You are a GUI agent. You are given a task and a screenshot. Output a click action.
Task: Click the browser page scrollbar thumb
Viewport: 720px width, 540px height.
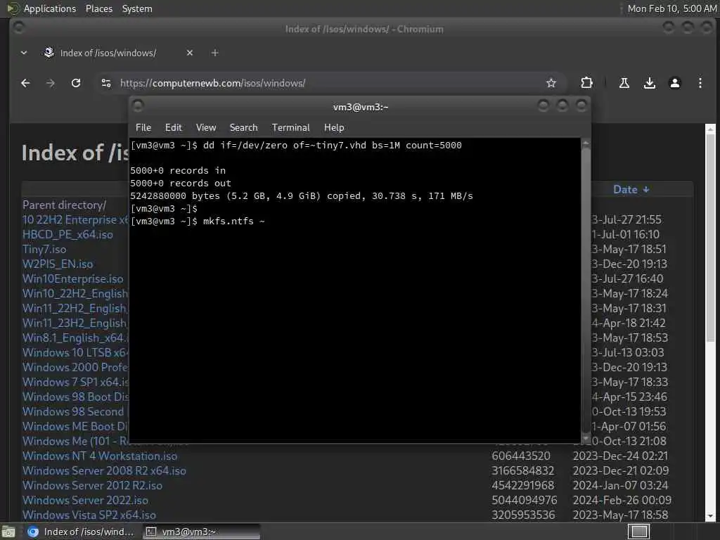(x=710, y=236)
